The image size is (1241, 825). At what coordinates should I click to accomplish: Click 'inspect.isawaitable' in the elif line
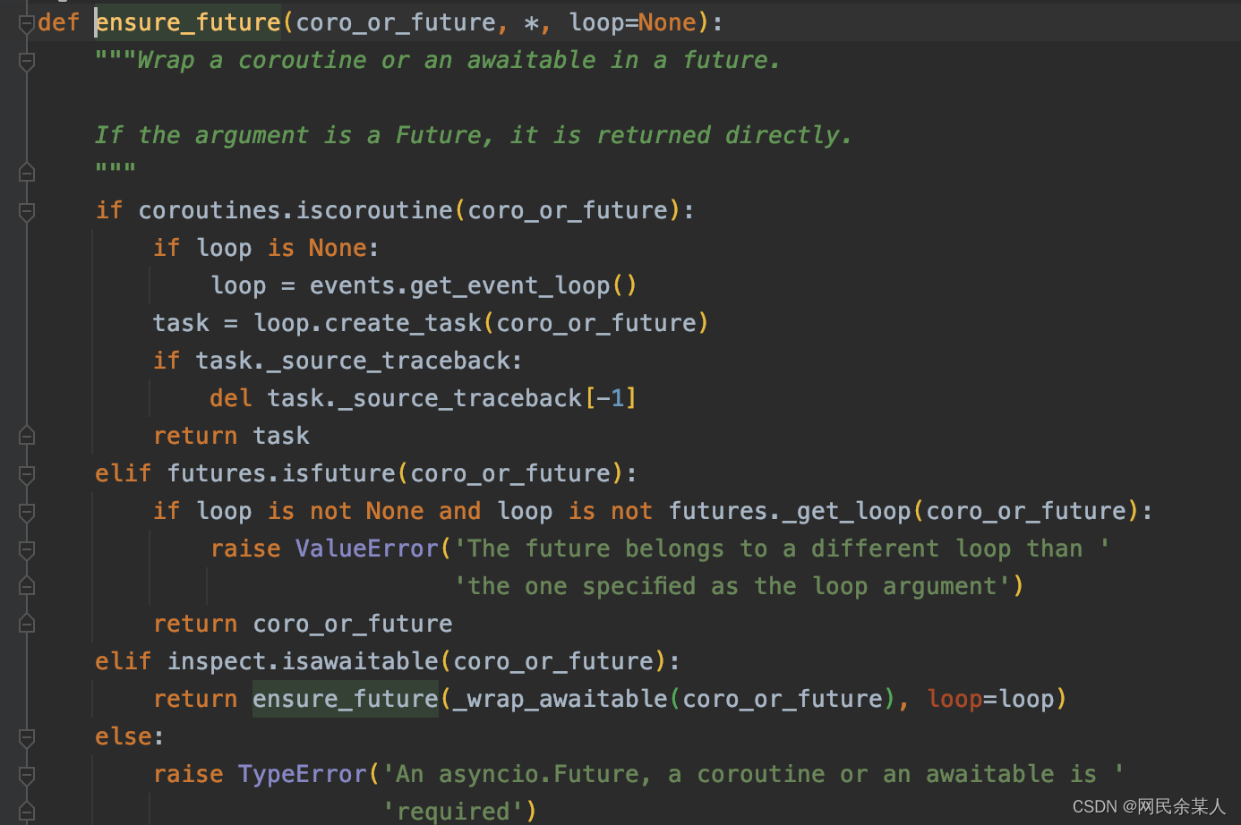(x=303, y=661)
